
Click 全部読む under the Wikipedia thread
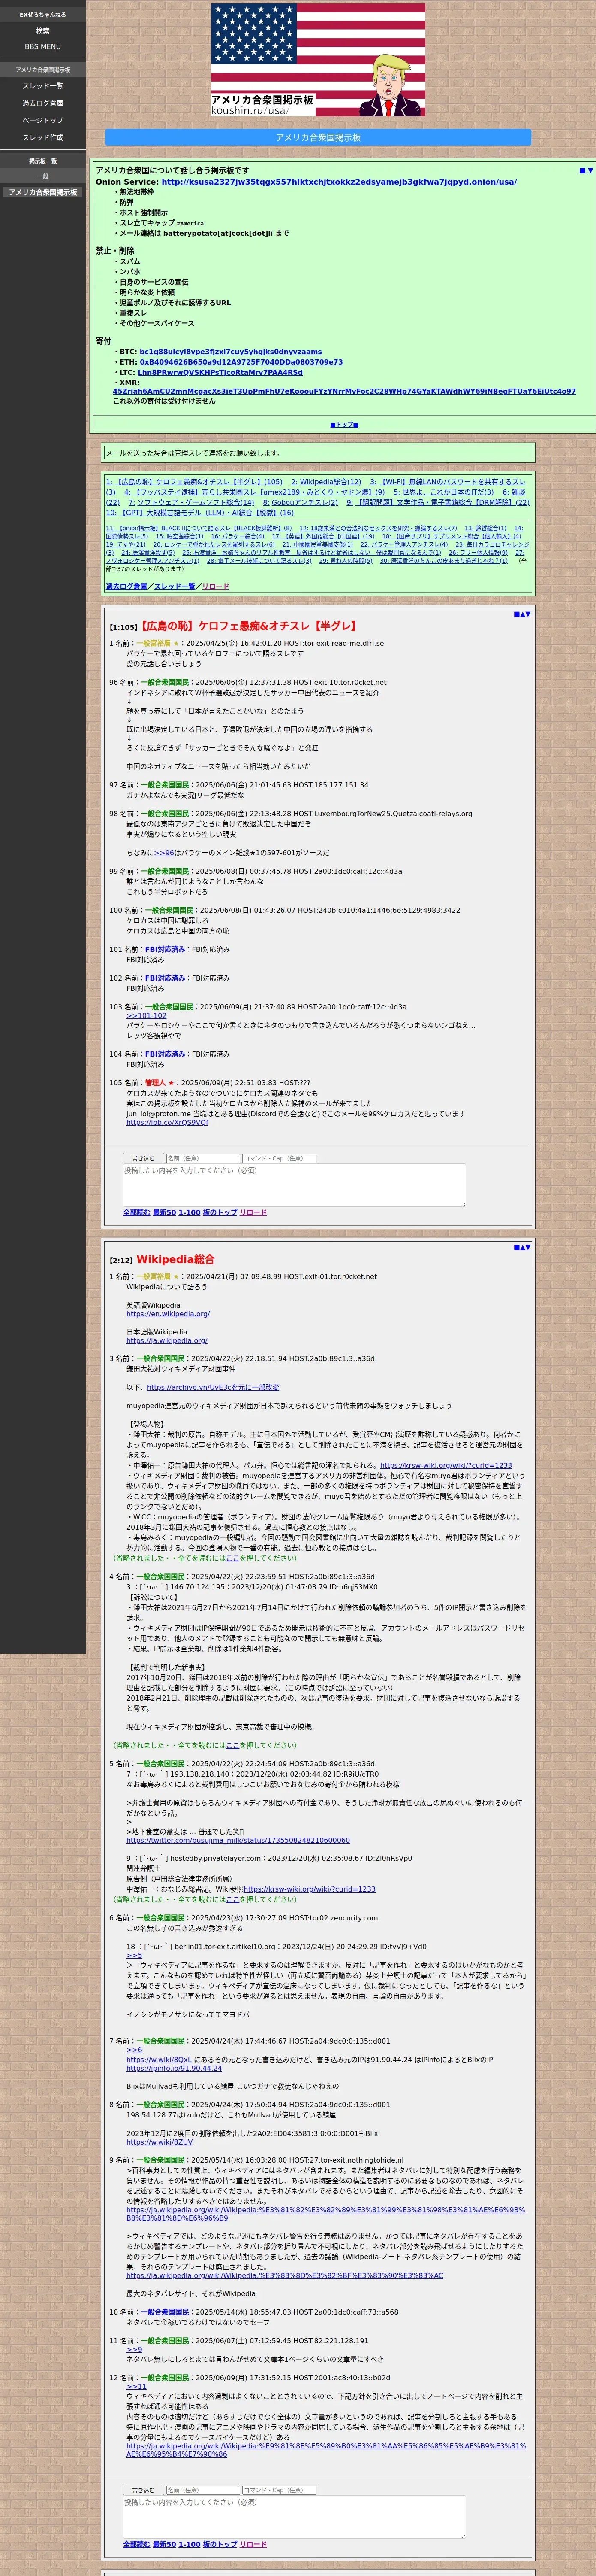pyautogui.click(x=136, y=2544)
